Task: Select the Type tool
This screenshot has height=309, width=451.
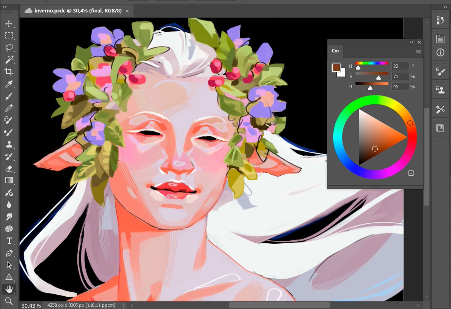Action: (9, 241)
